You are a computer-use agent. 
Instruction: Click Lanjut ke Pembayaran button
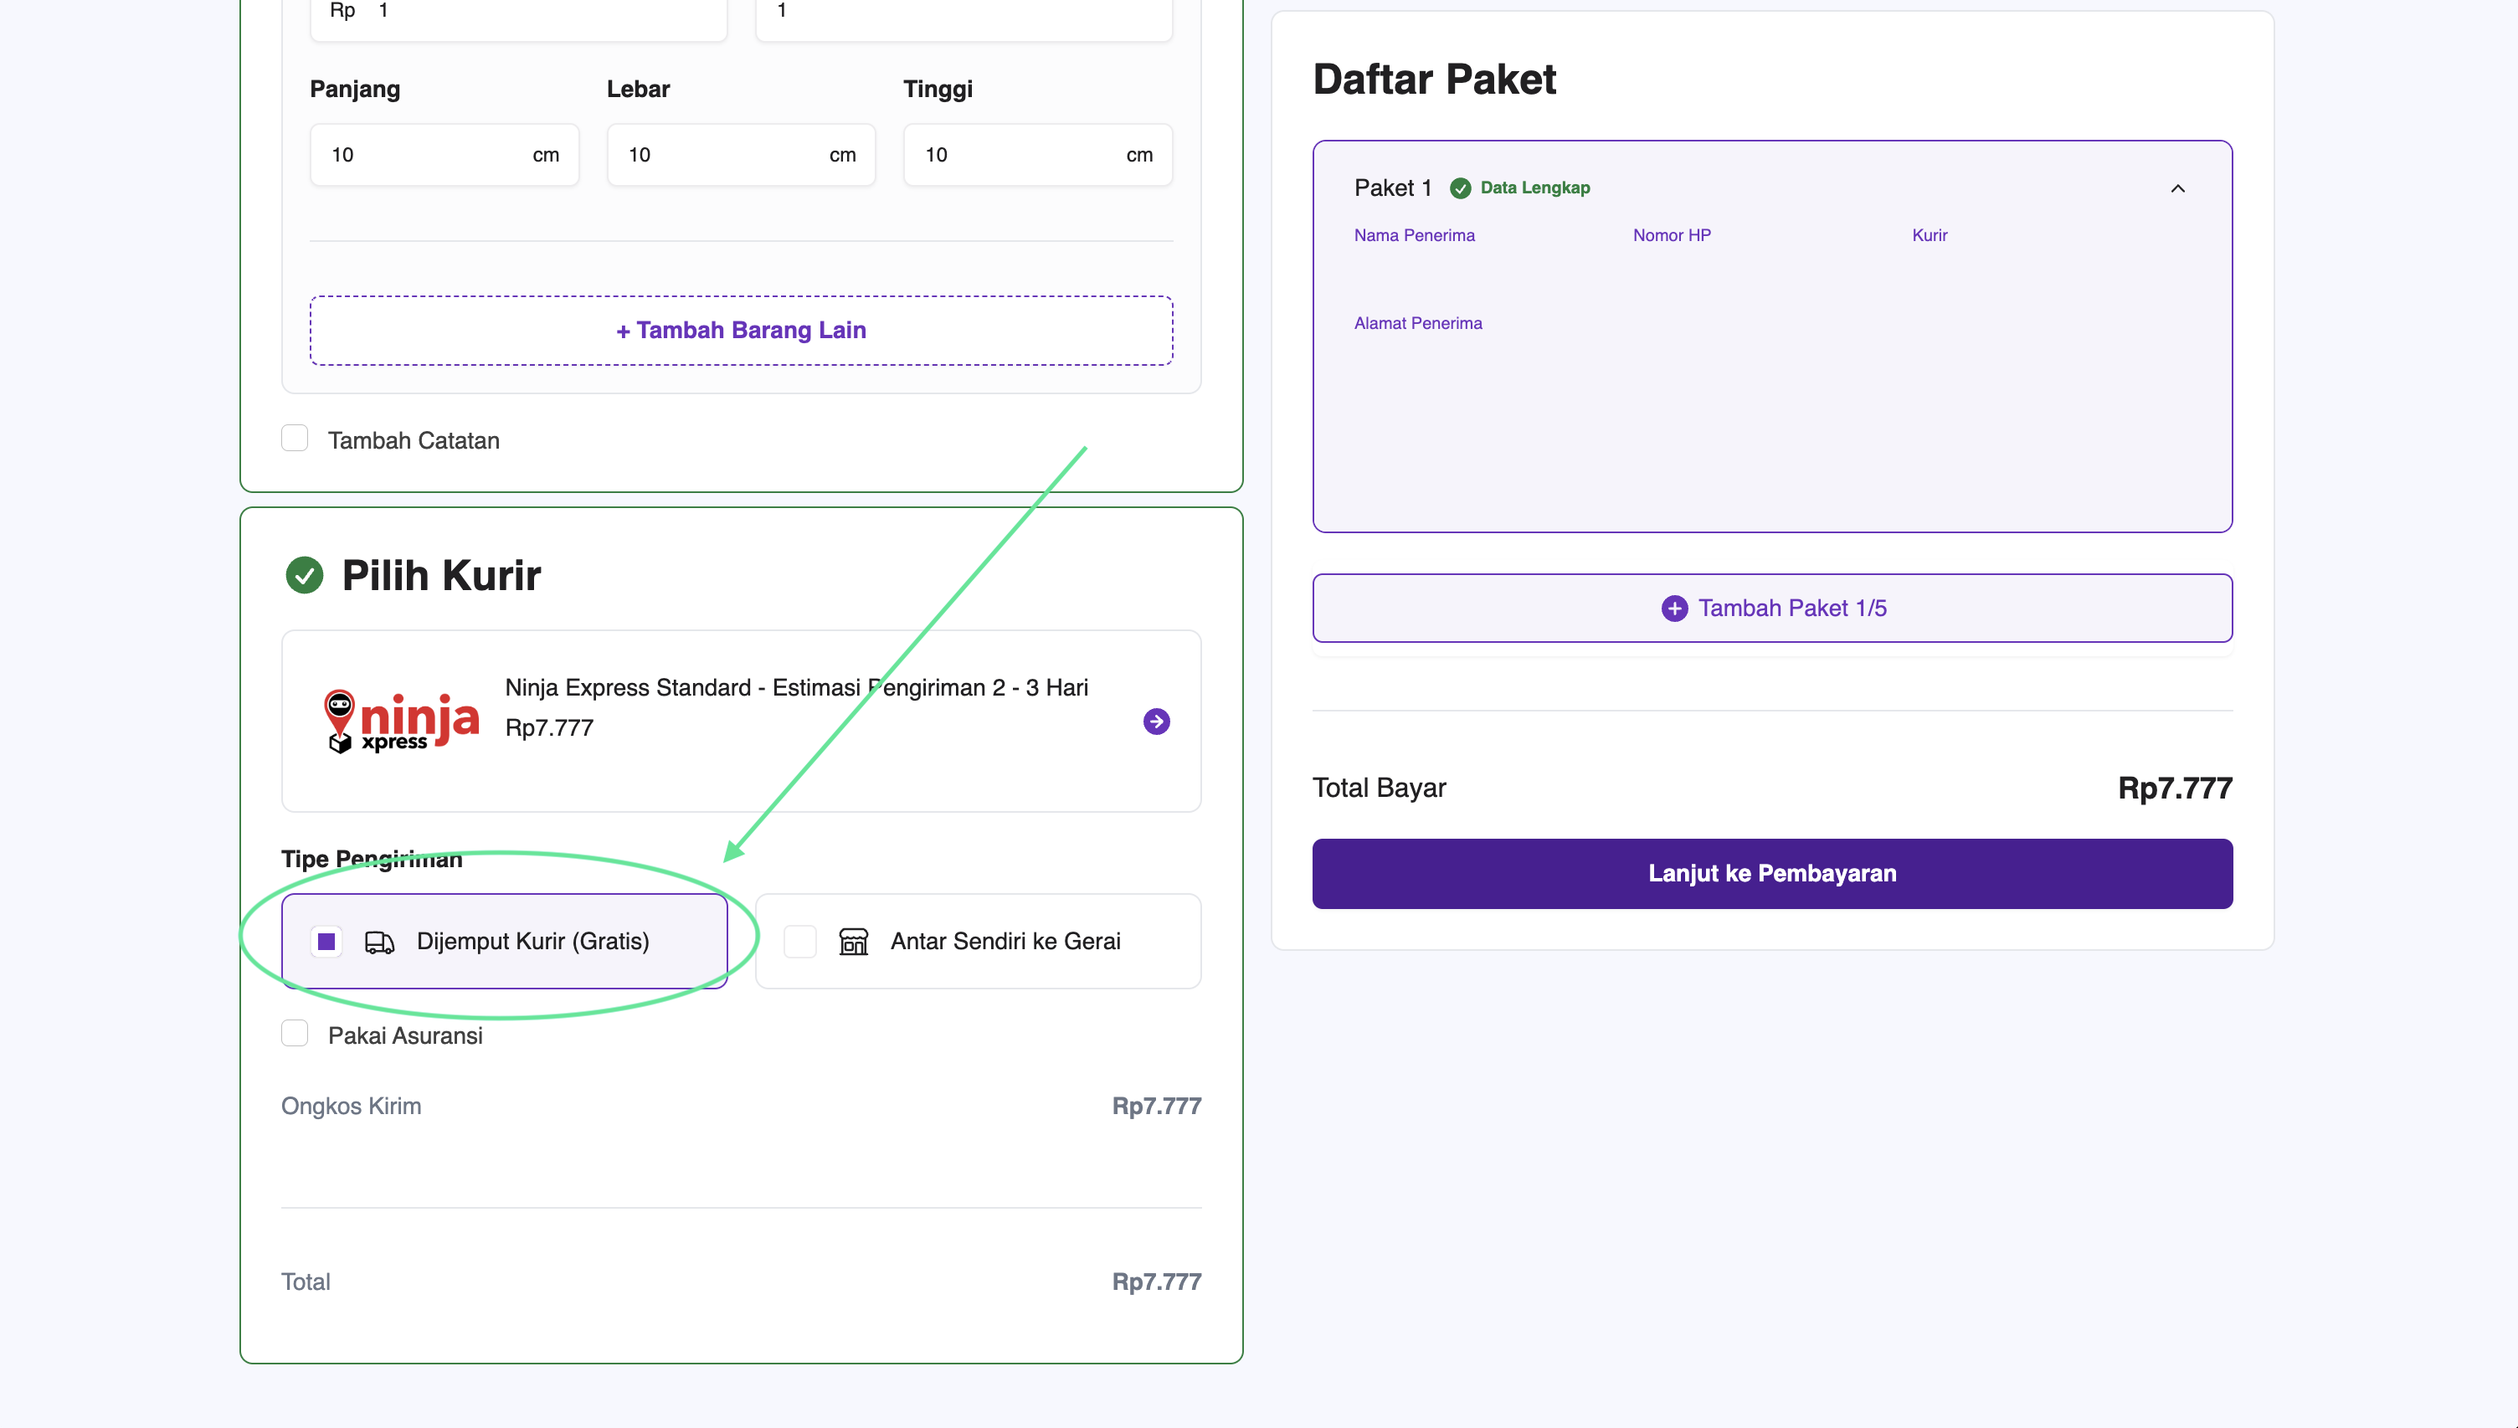pos(1772,873)
